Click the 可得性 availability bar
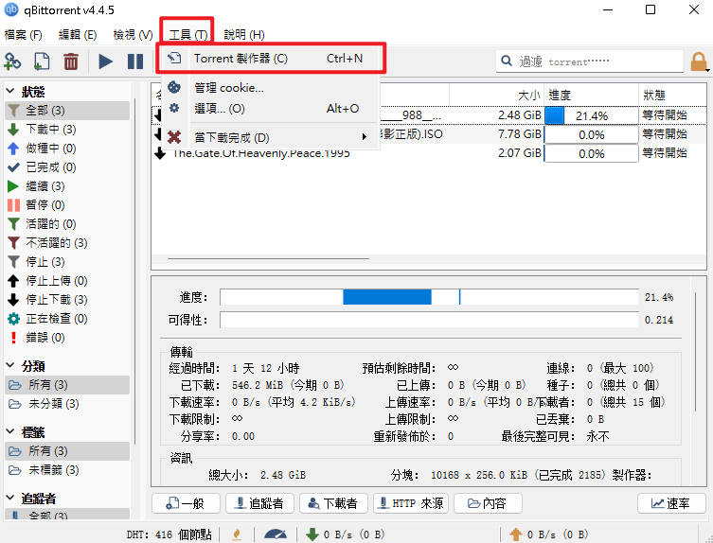713x543 pixels. coord(429,320)
